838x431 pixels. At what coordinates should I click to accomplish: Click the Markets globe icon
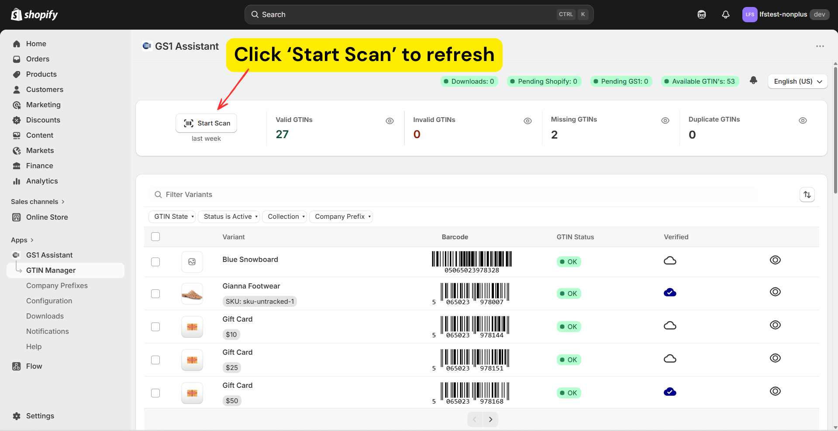coord(17,150)
